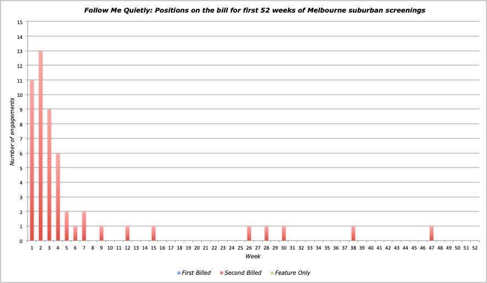Viewport: 487px width, 283px height.
Task: Select the week 26 bar
Action: point(249,234)
